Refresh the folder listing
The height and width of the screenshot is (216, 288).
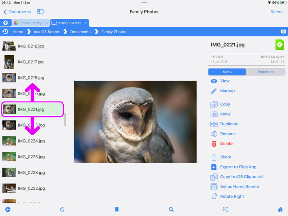[x=62, y=210]
